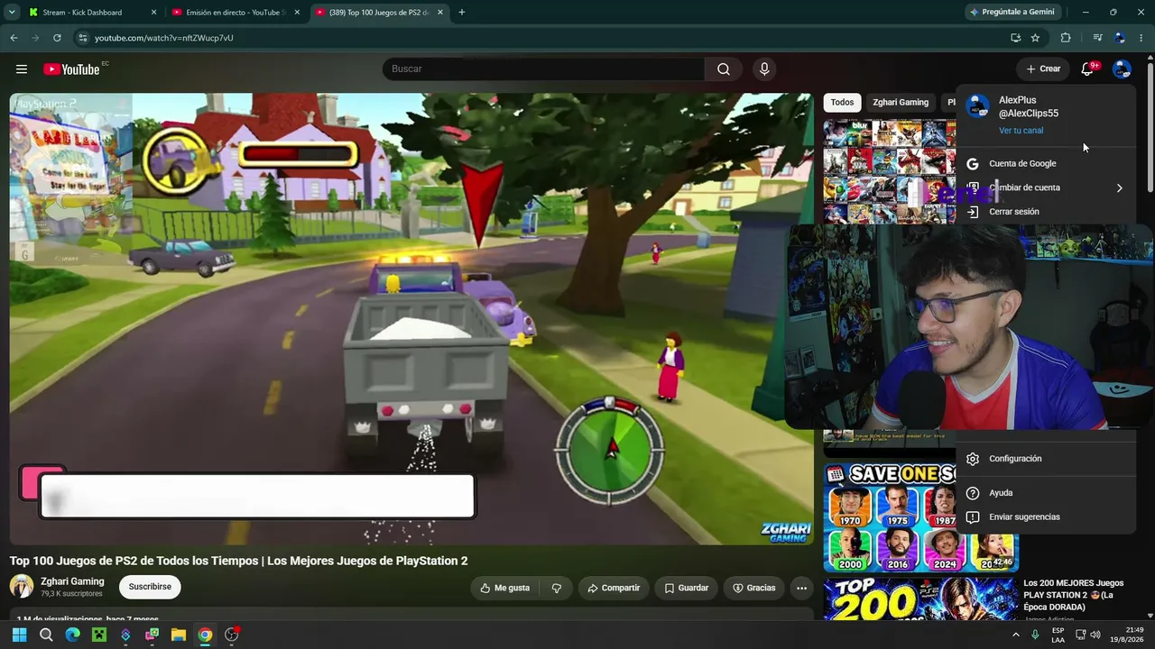Open the site information icon in address bar
The height and width of the screenshot is (649, 1155).
click(83, 38)
